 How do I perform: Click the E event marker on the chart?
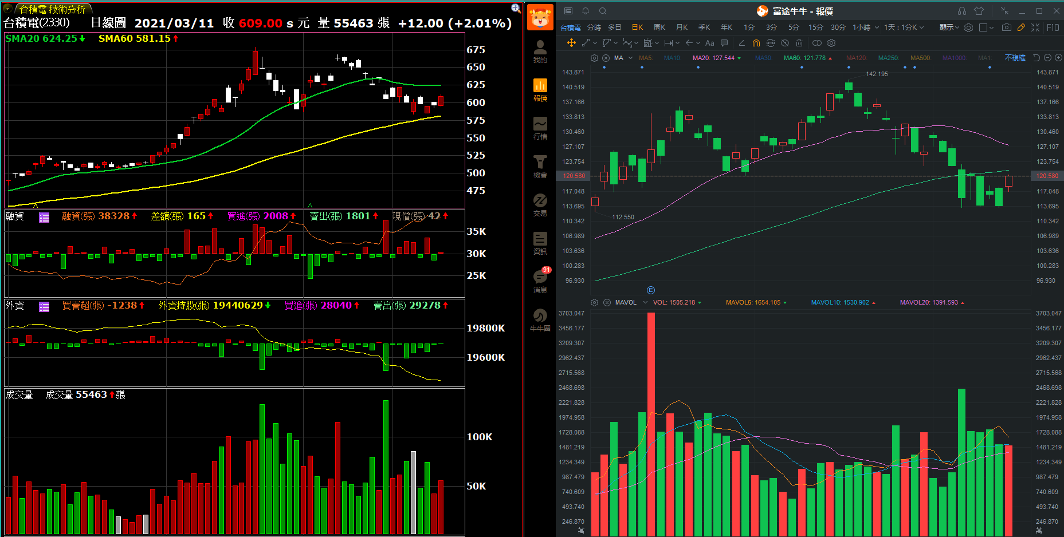tap(650, 290)
